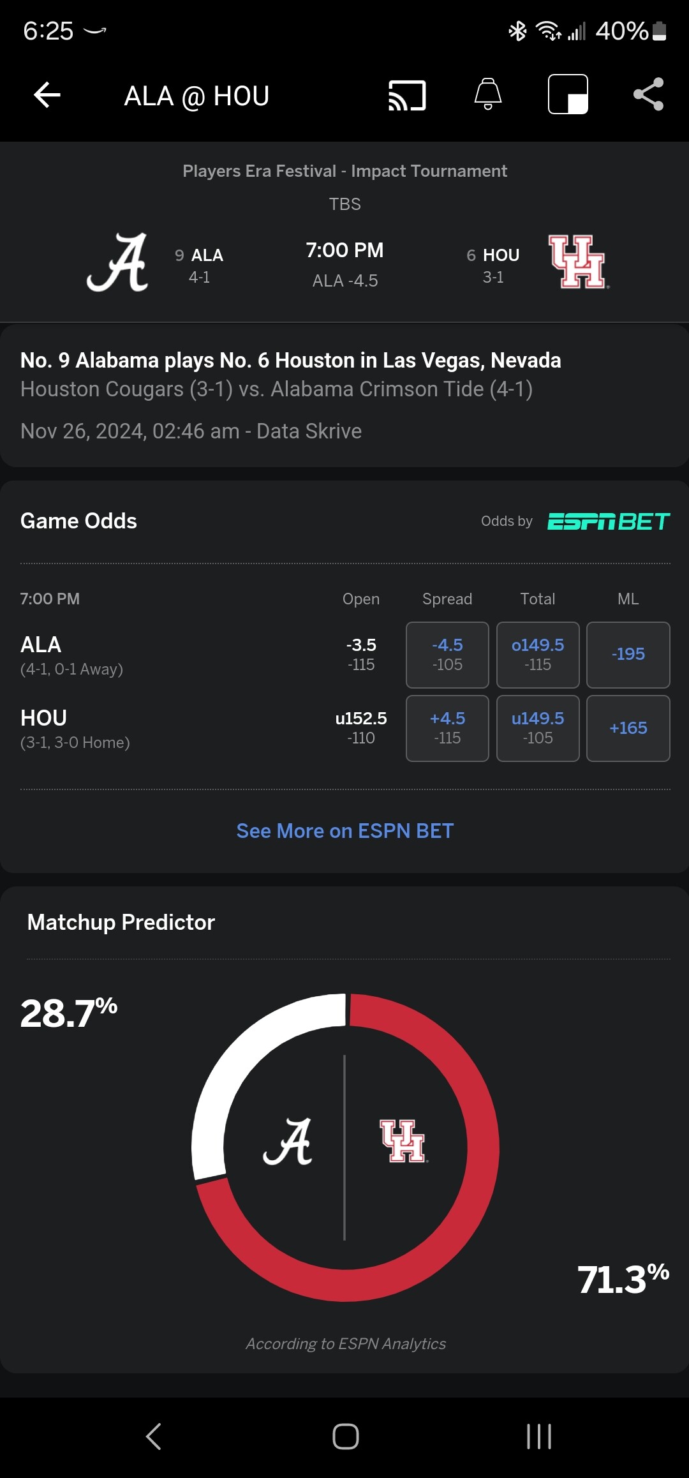Viewport: 689px width, 1478px height.
Task: Choose ALA moneyline -195
Action: point(628,655)
